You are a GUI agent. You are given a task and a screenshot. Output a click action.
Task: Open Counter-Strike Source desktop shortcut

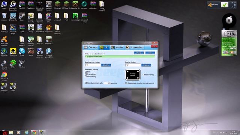pyautogui.click(x=13, y=6)
